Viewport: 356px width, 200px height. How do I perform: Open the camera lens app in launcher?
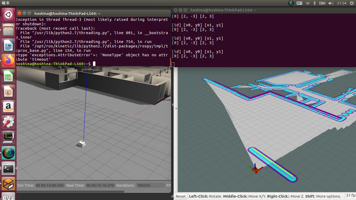coord(8,153)
